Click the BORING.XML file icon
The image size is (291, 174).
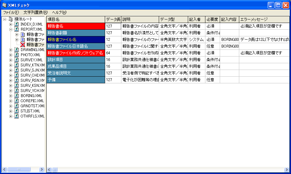[x=17, y=96]
